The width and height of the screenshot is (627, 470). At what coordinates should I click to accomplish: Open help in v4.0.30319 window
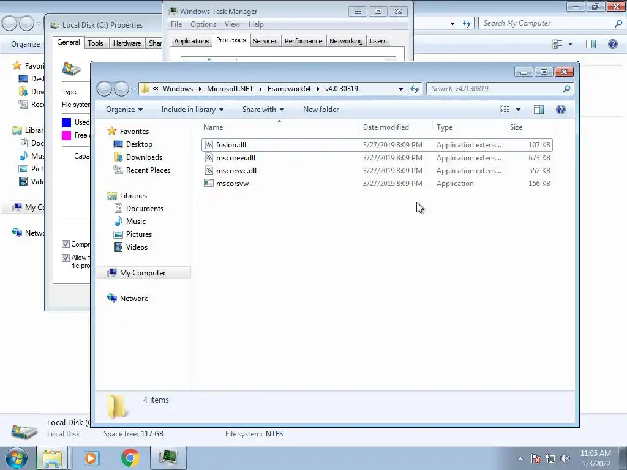[561, 110]
